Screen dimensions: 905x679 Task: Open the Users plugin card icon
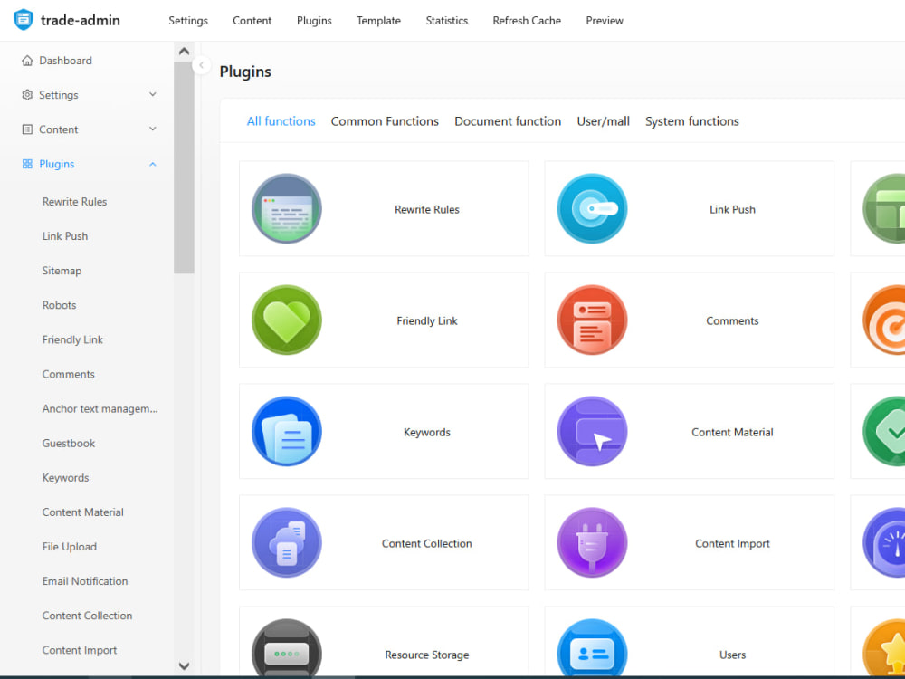click(592, 647)
